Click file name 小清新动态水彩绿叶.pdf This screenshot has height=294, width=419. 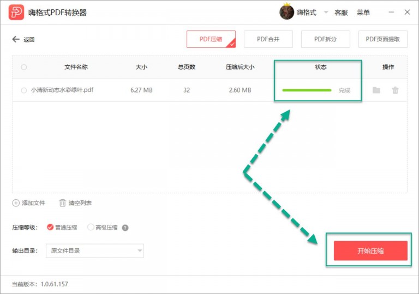click(x=62, y=90)
